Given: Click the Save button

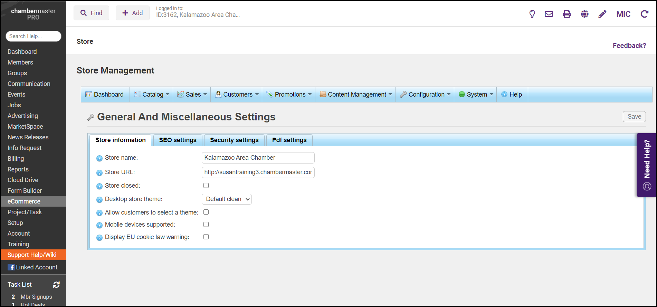Looking at the screenshot, I should (634, 117).
